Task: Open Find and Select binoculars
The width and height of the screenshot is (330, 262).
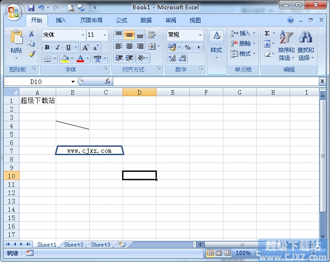Action: point(305,38)
